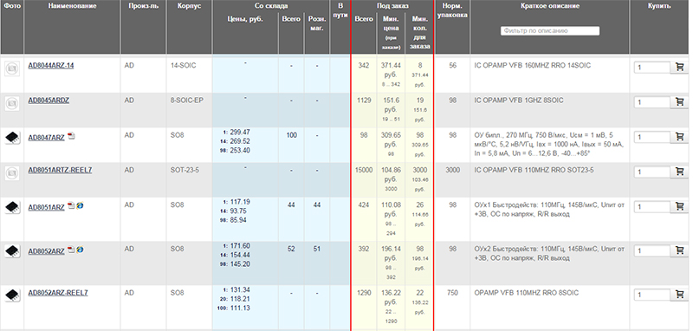Open web browser icon next to AD8051ARZ

pyautogui.click(x=80, y=205)
